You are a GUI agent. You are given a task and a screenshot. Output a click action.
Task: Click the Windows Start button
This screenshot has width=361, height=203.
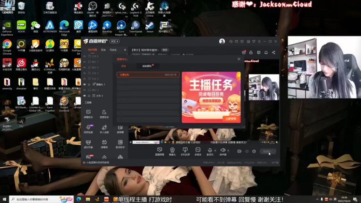tap(5, 199)
